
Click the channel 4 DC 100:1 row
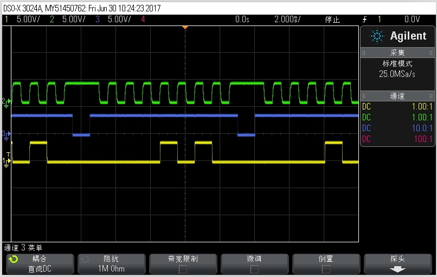pos(397,139)
